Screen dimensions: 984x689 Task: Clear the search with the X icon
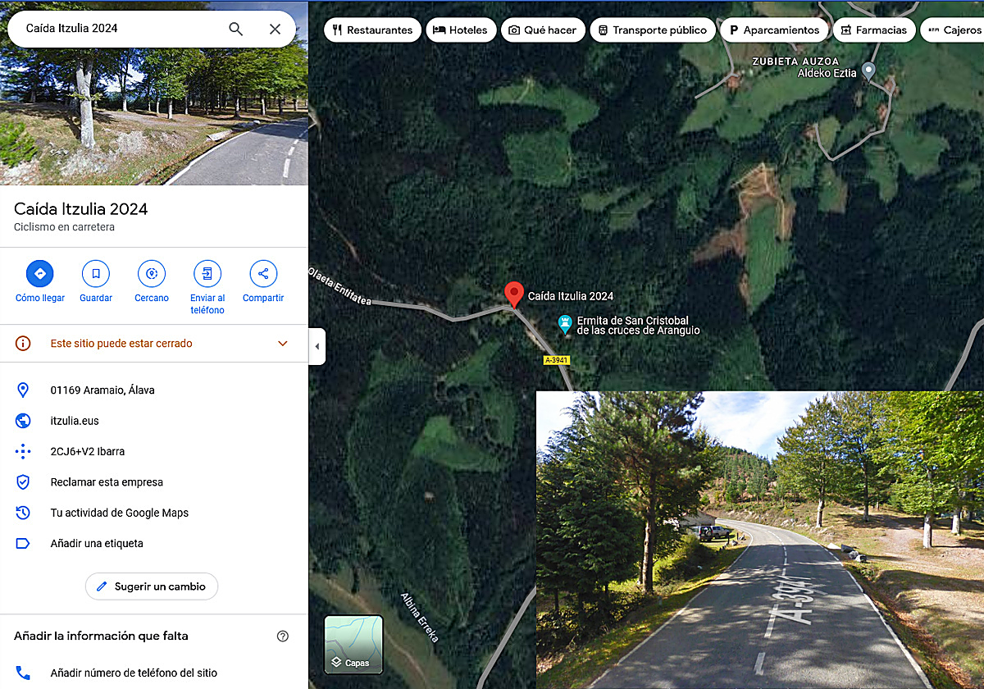276,29
